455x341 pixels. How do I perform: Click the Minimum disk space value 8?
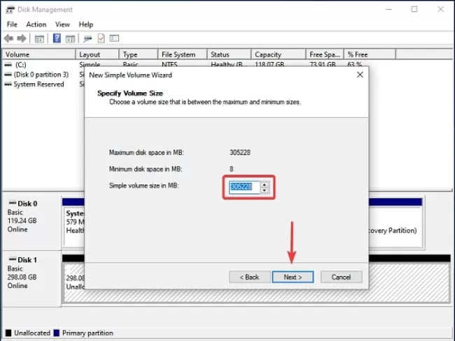(231, 169)
